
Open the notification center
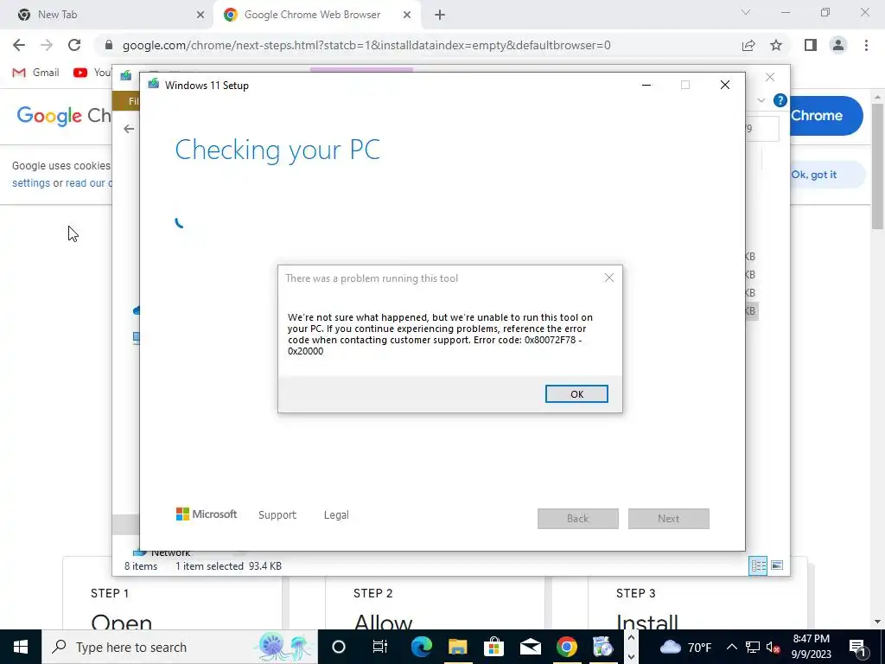pos(858,647)
